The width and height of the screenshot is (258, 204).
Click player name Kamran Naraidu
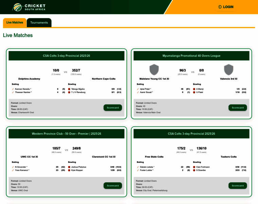pos(22,89)
